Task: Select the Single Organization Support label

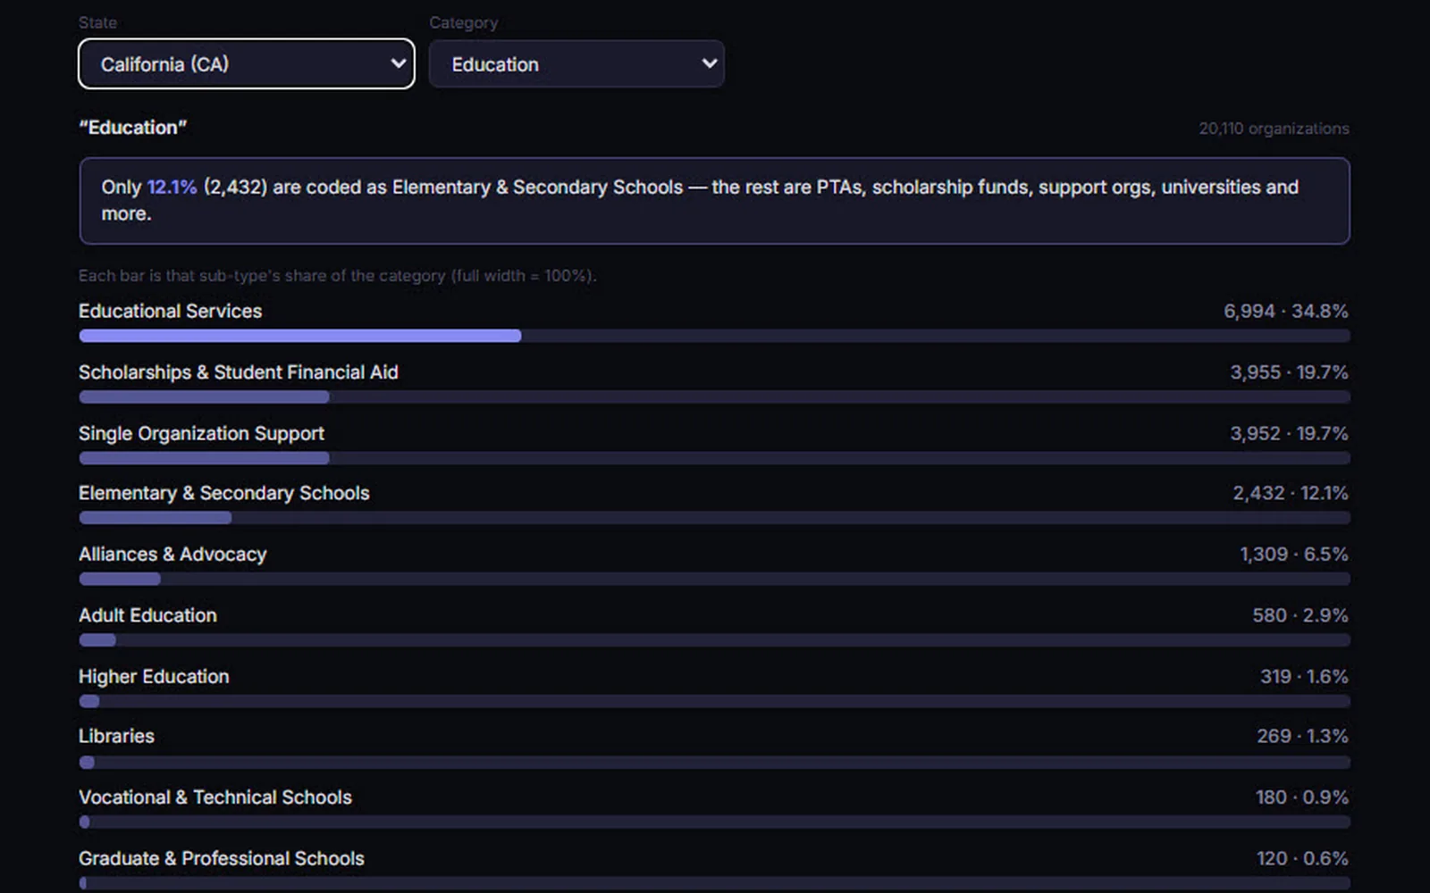Action: pos(201,433)
